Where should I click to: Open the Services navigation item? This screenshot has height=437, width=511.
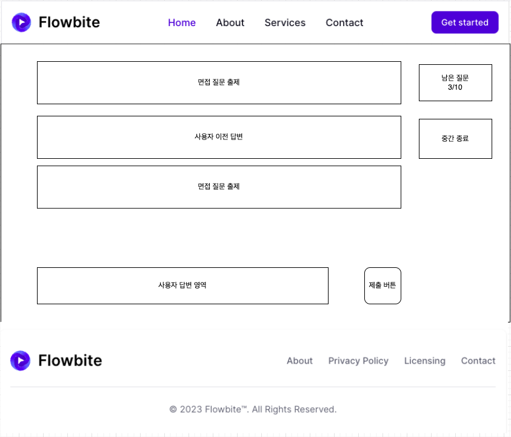tap(285, 22)
